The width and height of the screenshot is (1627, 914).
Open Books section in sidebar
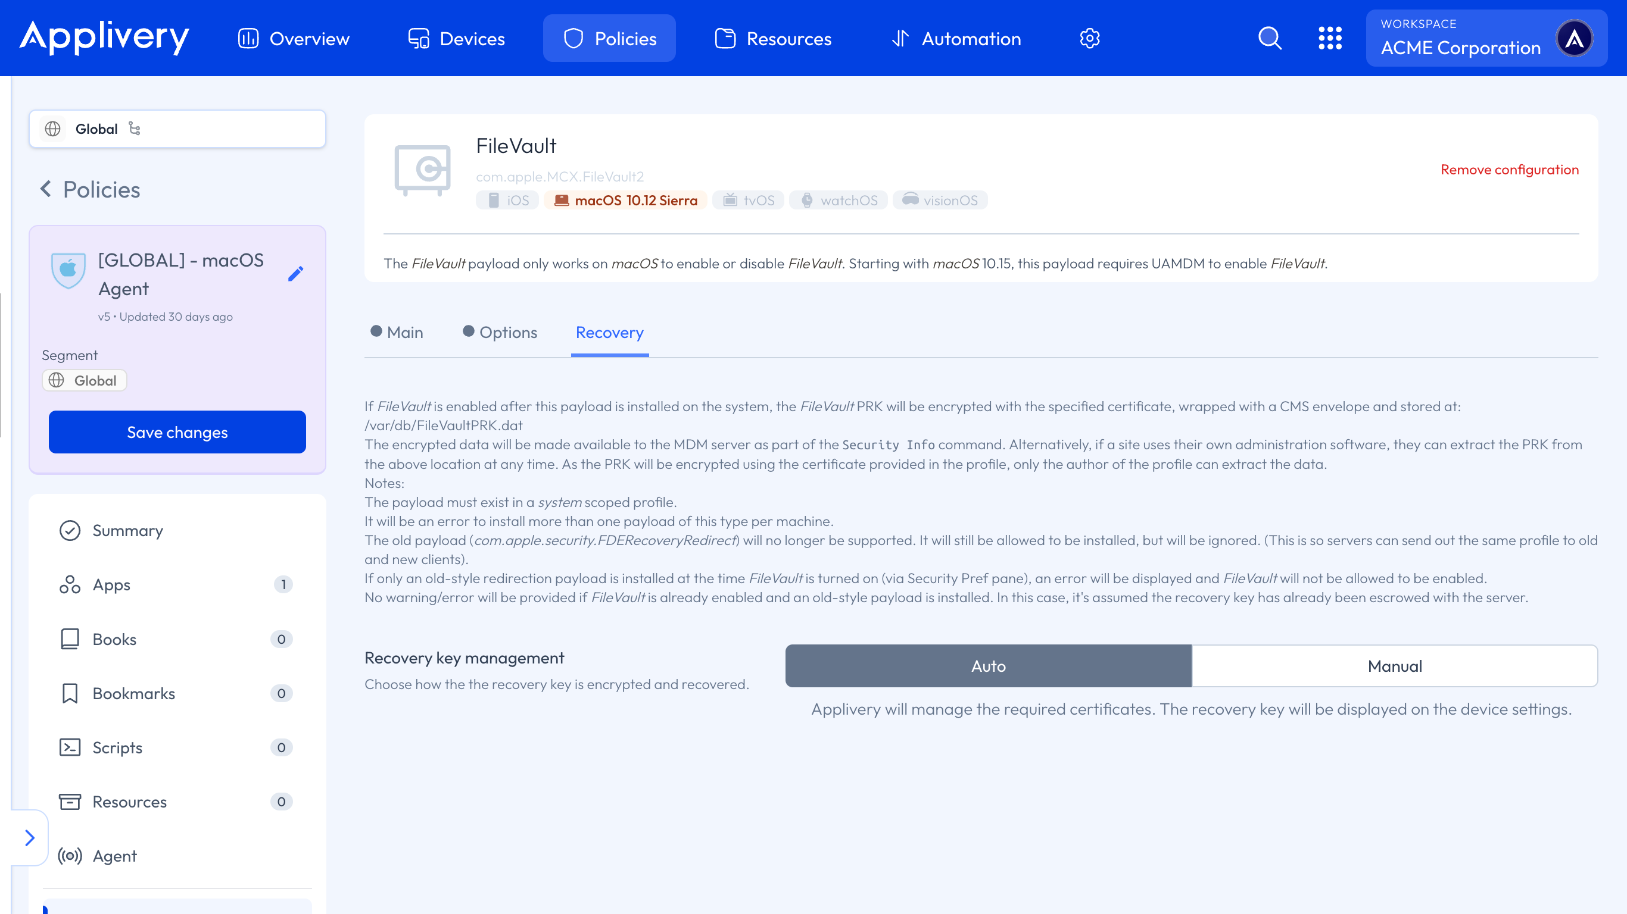coord(177,639)
